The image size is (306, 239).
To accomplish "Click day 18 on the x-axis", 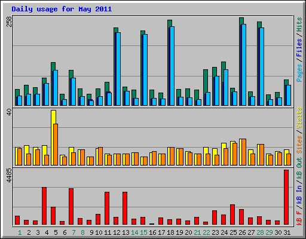I will (x=170, y=232).
